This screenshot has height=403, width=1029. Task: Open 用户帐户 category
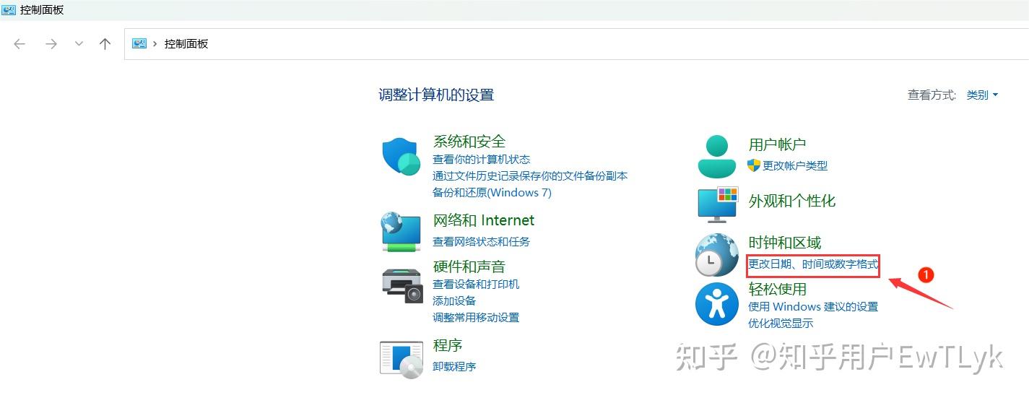pos(778,144)
